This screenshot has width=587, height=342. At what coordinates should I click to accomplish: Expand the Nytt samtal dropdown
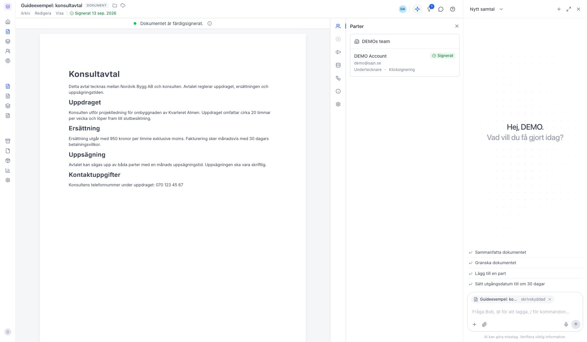(487, 9)
